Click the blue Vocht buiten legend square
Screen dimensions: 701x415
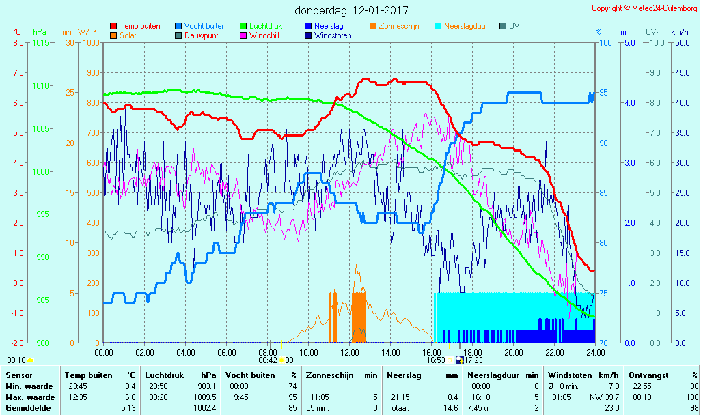pyautogui.click(x=179, y=26)
